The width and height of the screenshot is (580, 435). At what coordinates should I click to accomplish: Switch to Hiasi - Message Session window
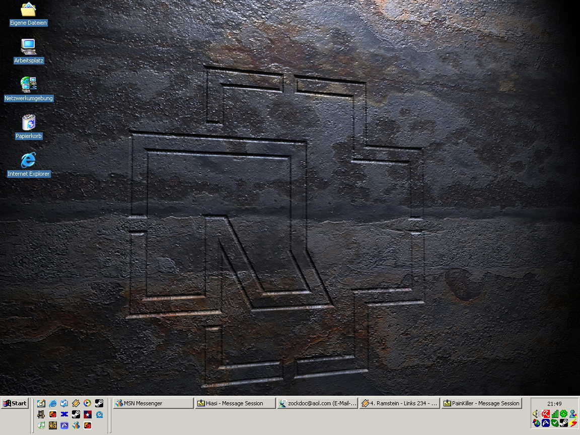pyautogui.click(x=235, y=403)
